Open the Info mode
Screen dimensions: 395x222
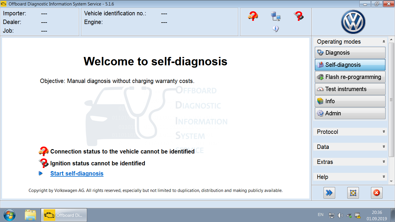(350, 101)
